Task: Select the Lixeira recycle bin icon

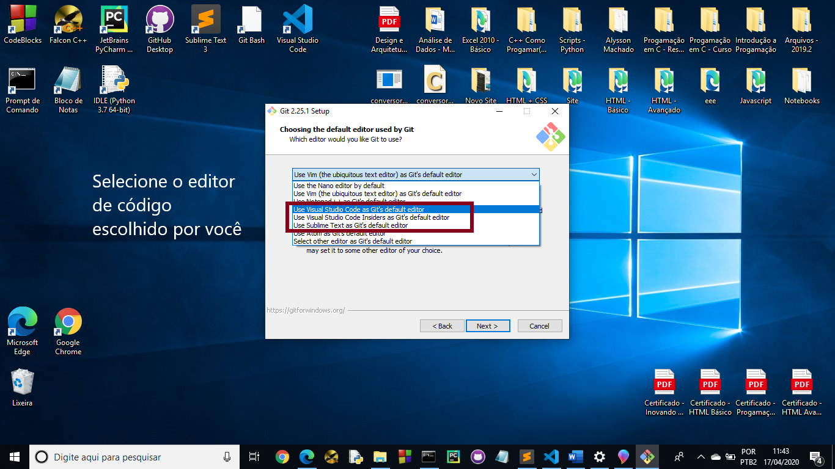Action: pos(23,388)
